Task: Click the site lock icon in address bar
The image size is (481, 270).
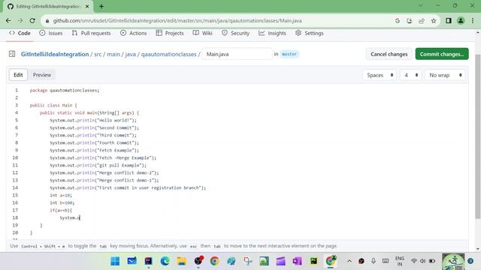Action: point(47,21)
